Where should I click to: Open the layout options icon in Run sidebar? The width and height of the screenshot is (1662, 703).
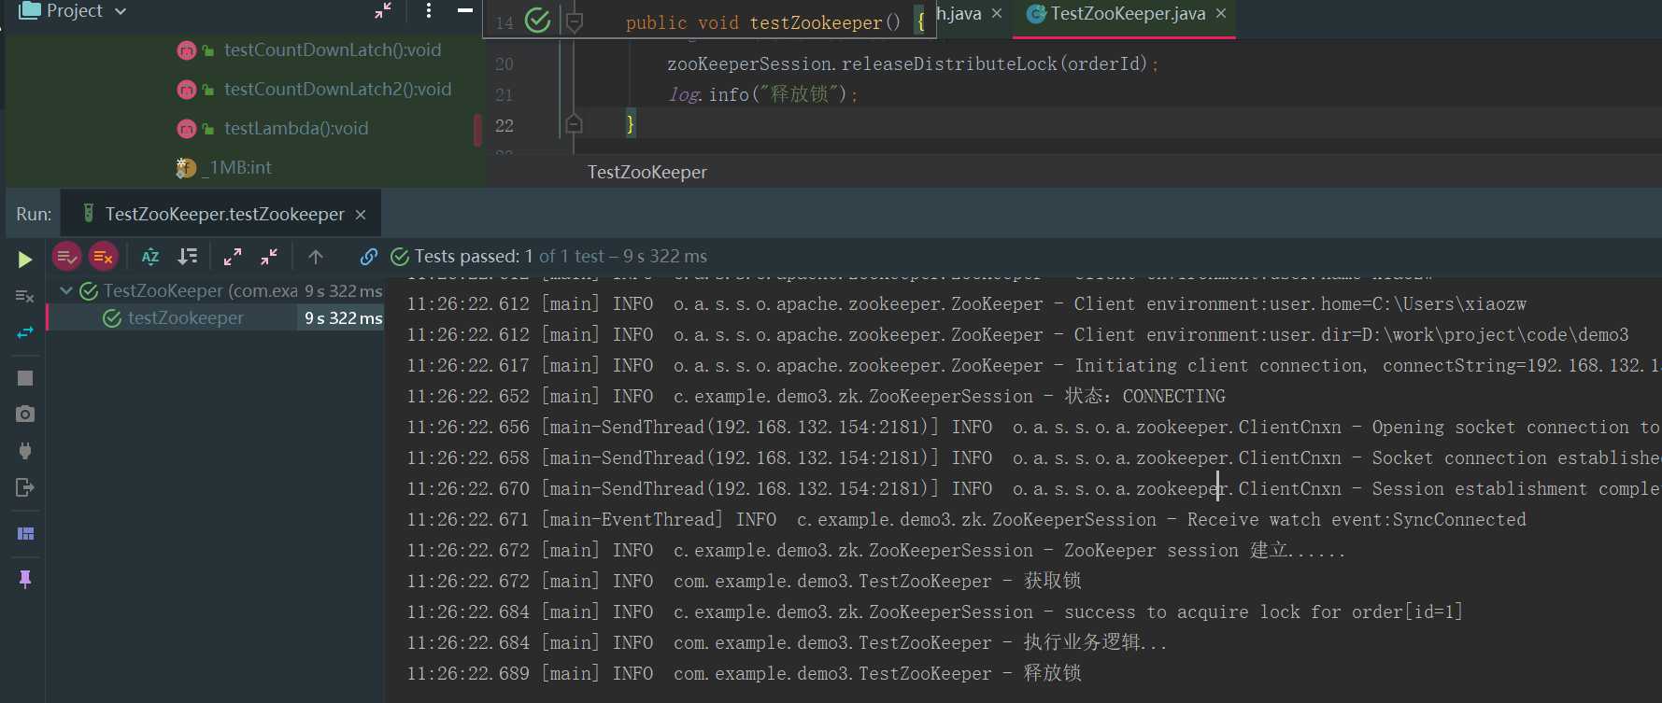pyautogui.click(x=25, y=533)
